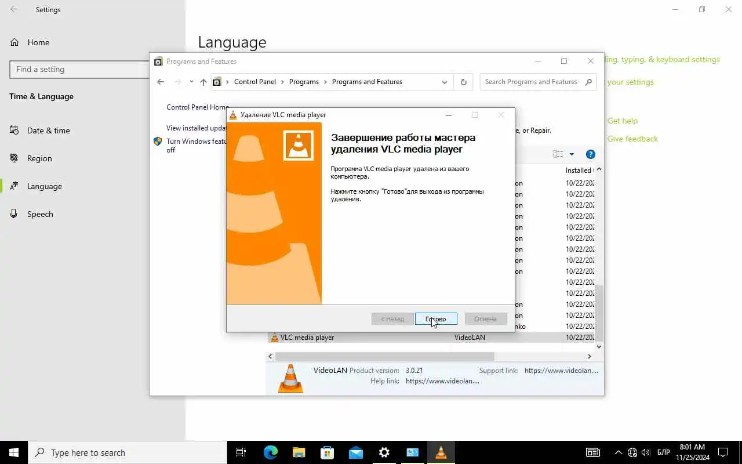The height and width of the screenshot is (464, 742).
Task: Click the shield icon beside Turn Windows features
Action: click(158, 141)
